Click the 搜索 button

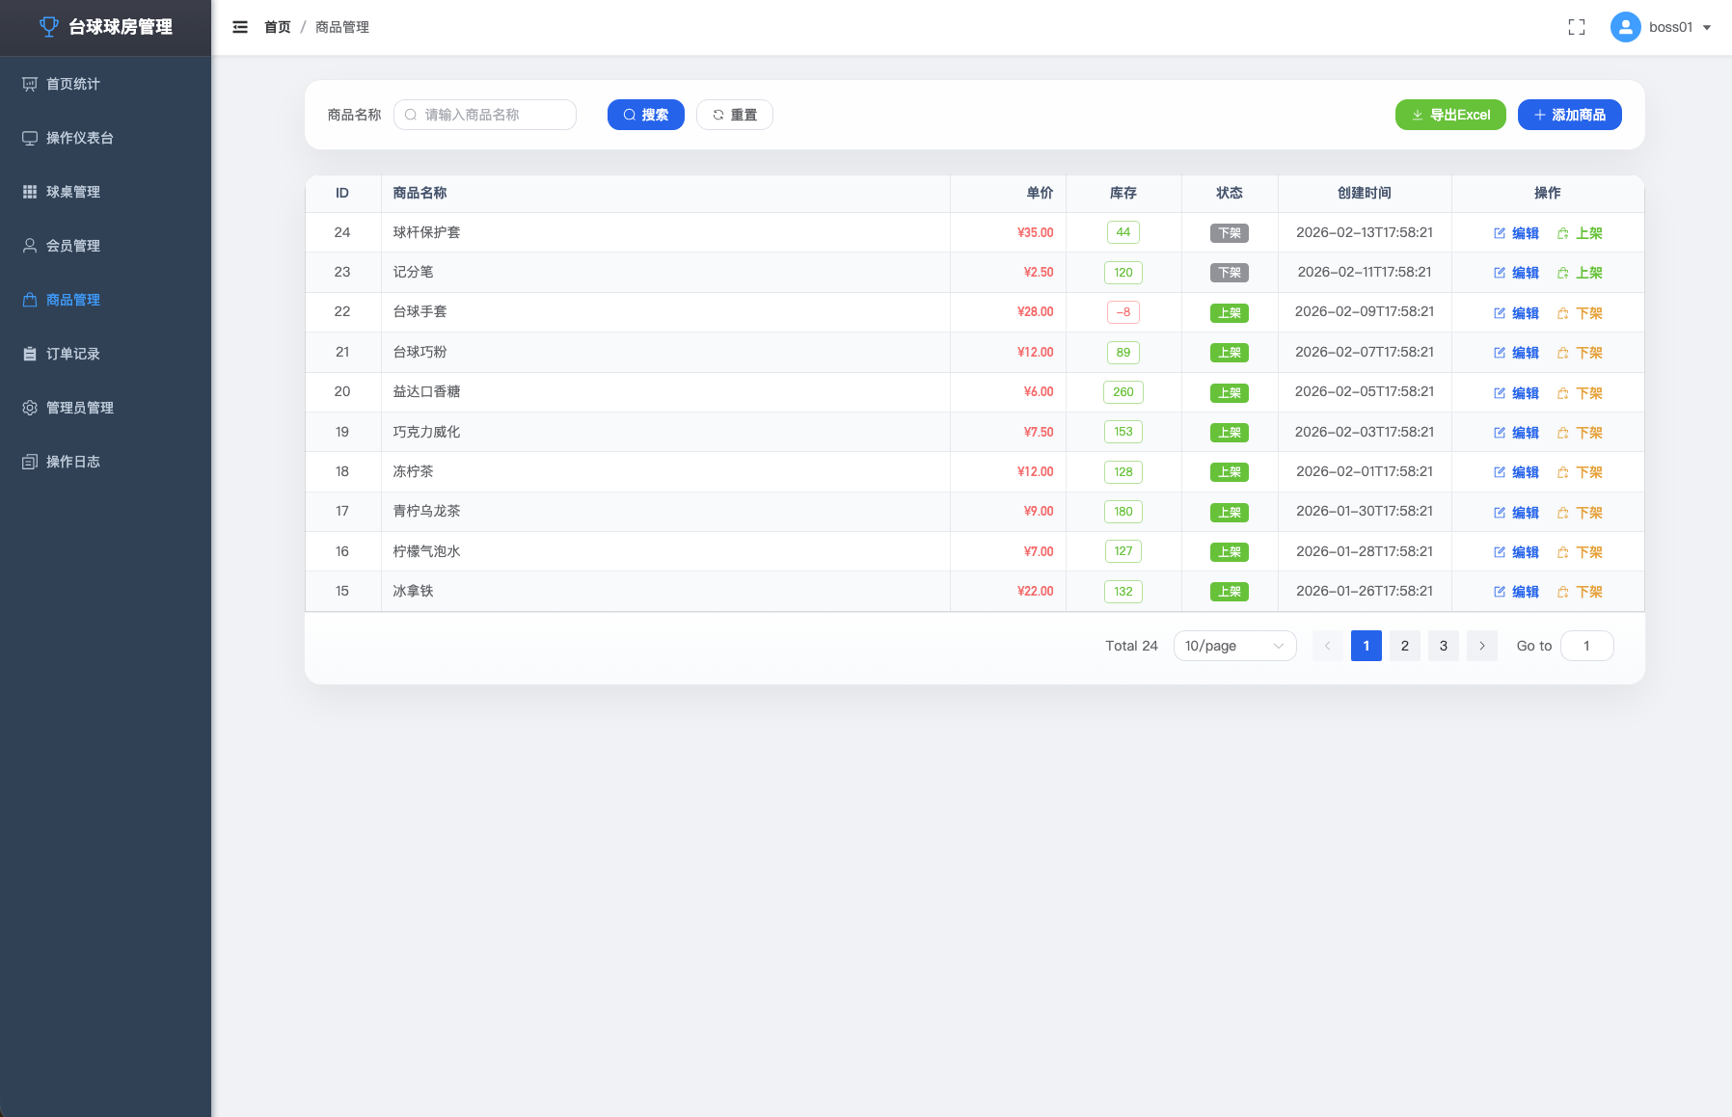coord(646,115)
